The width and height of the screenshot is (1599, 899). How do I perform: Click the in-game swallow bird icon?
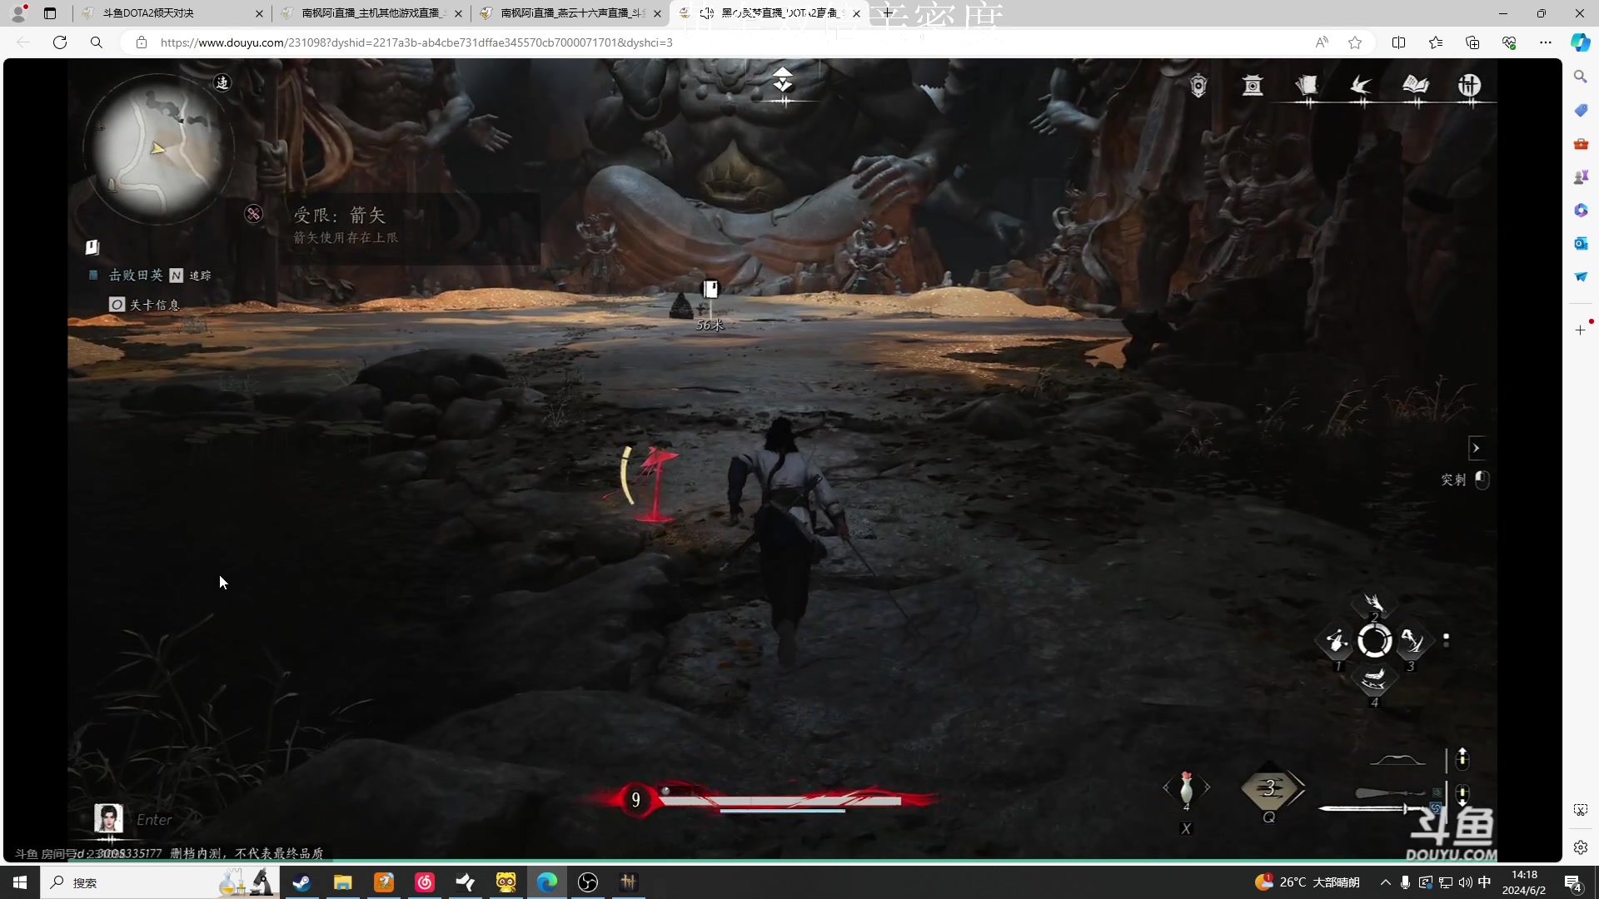tap(1361, 86)
